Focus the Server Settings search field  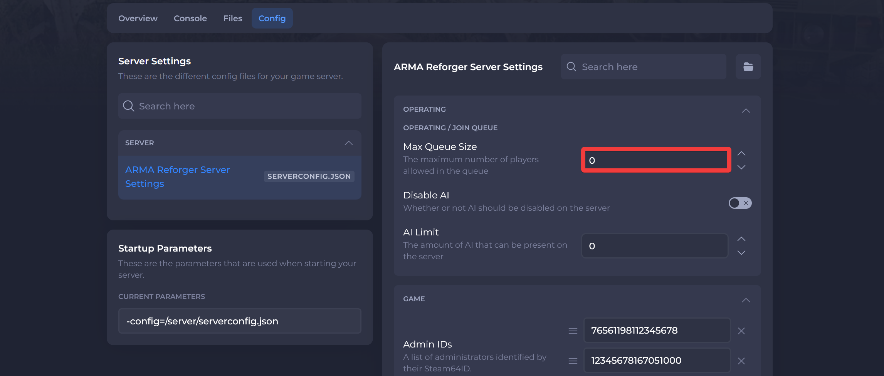[240, 106]
